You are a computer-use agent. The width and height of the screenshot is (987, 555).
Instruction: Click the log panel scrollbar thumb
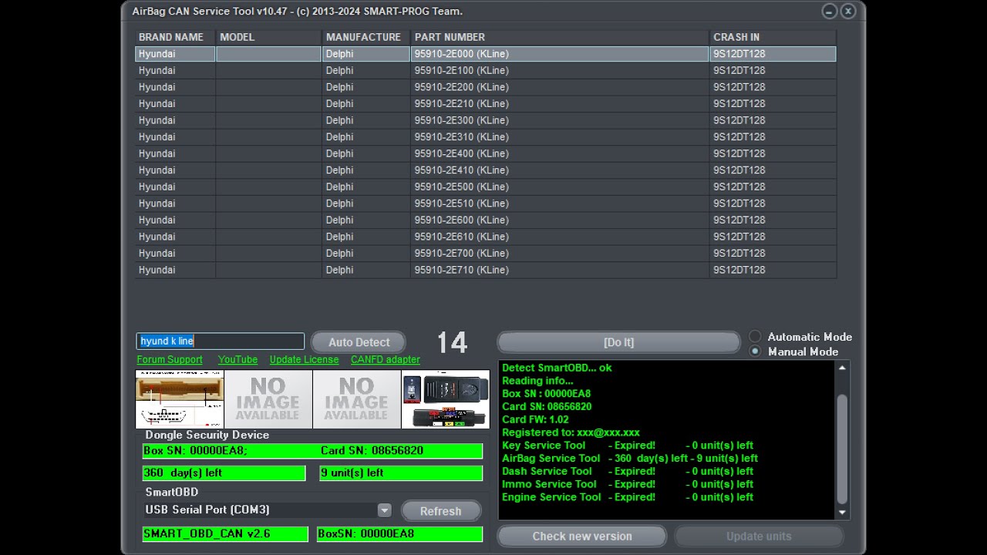pyautogui.click(x=842, y=449)
